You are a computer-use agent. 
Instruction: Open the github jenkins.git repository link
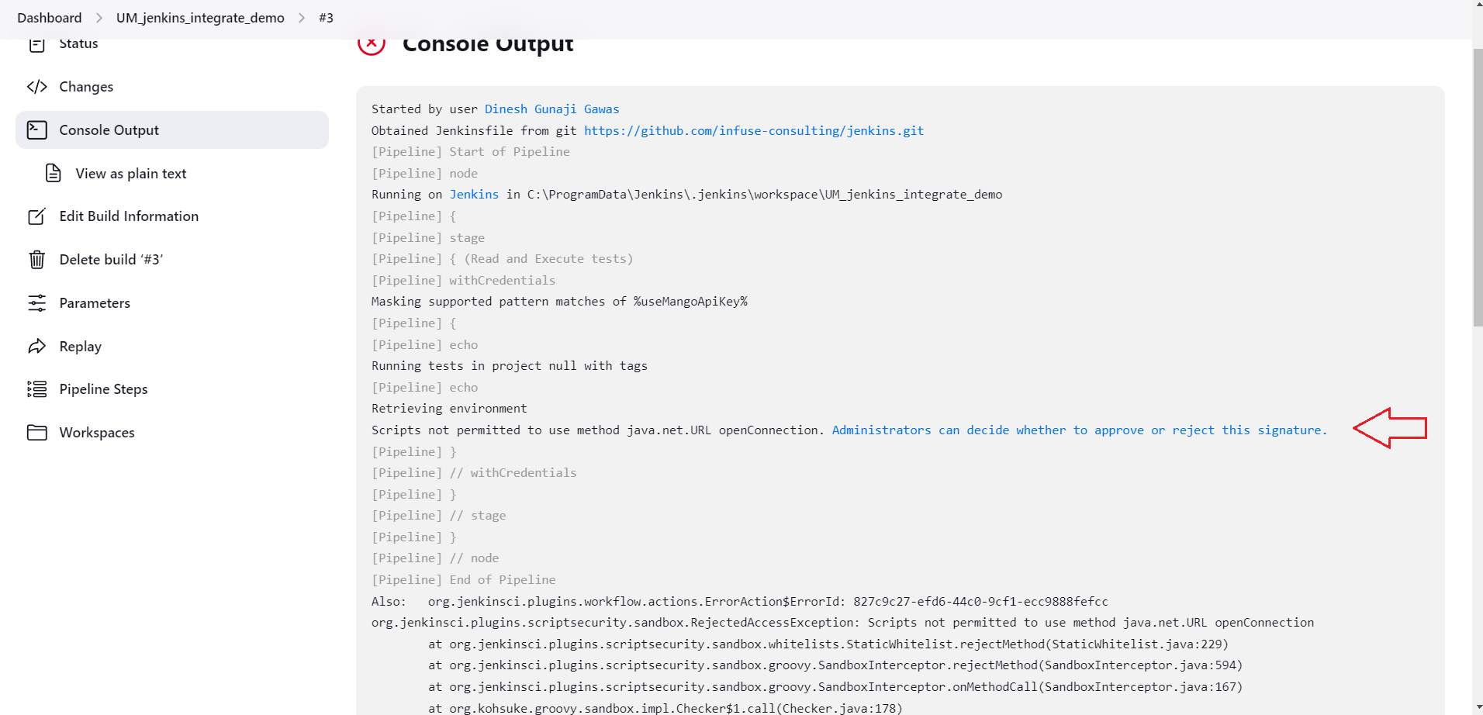pos(754,131)
